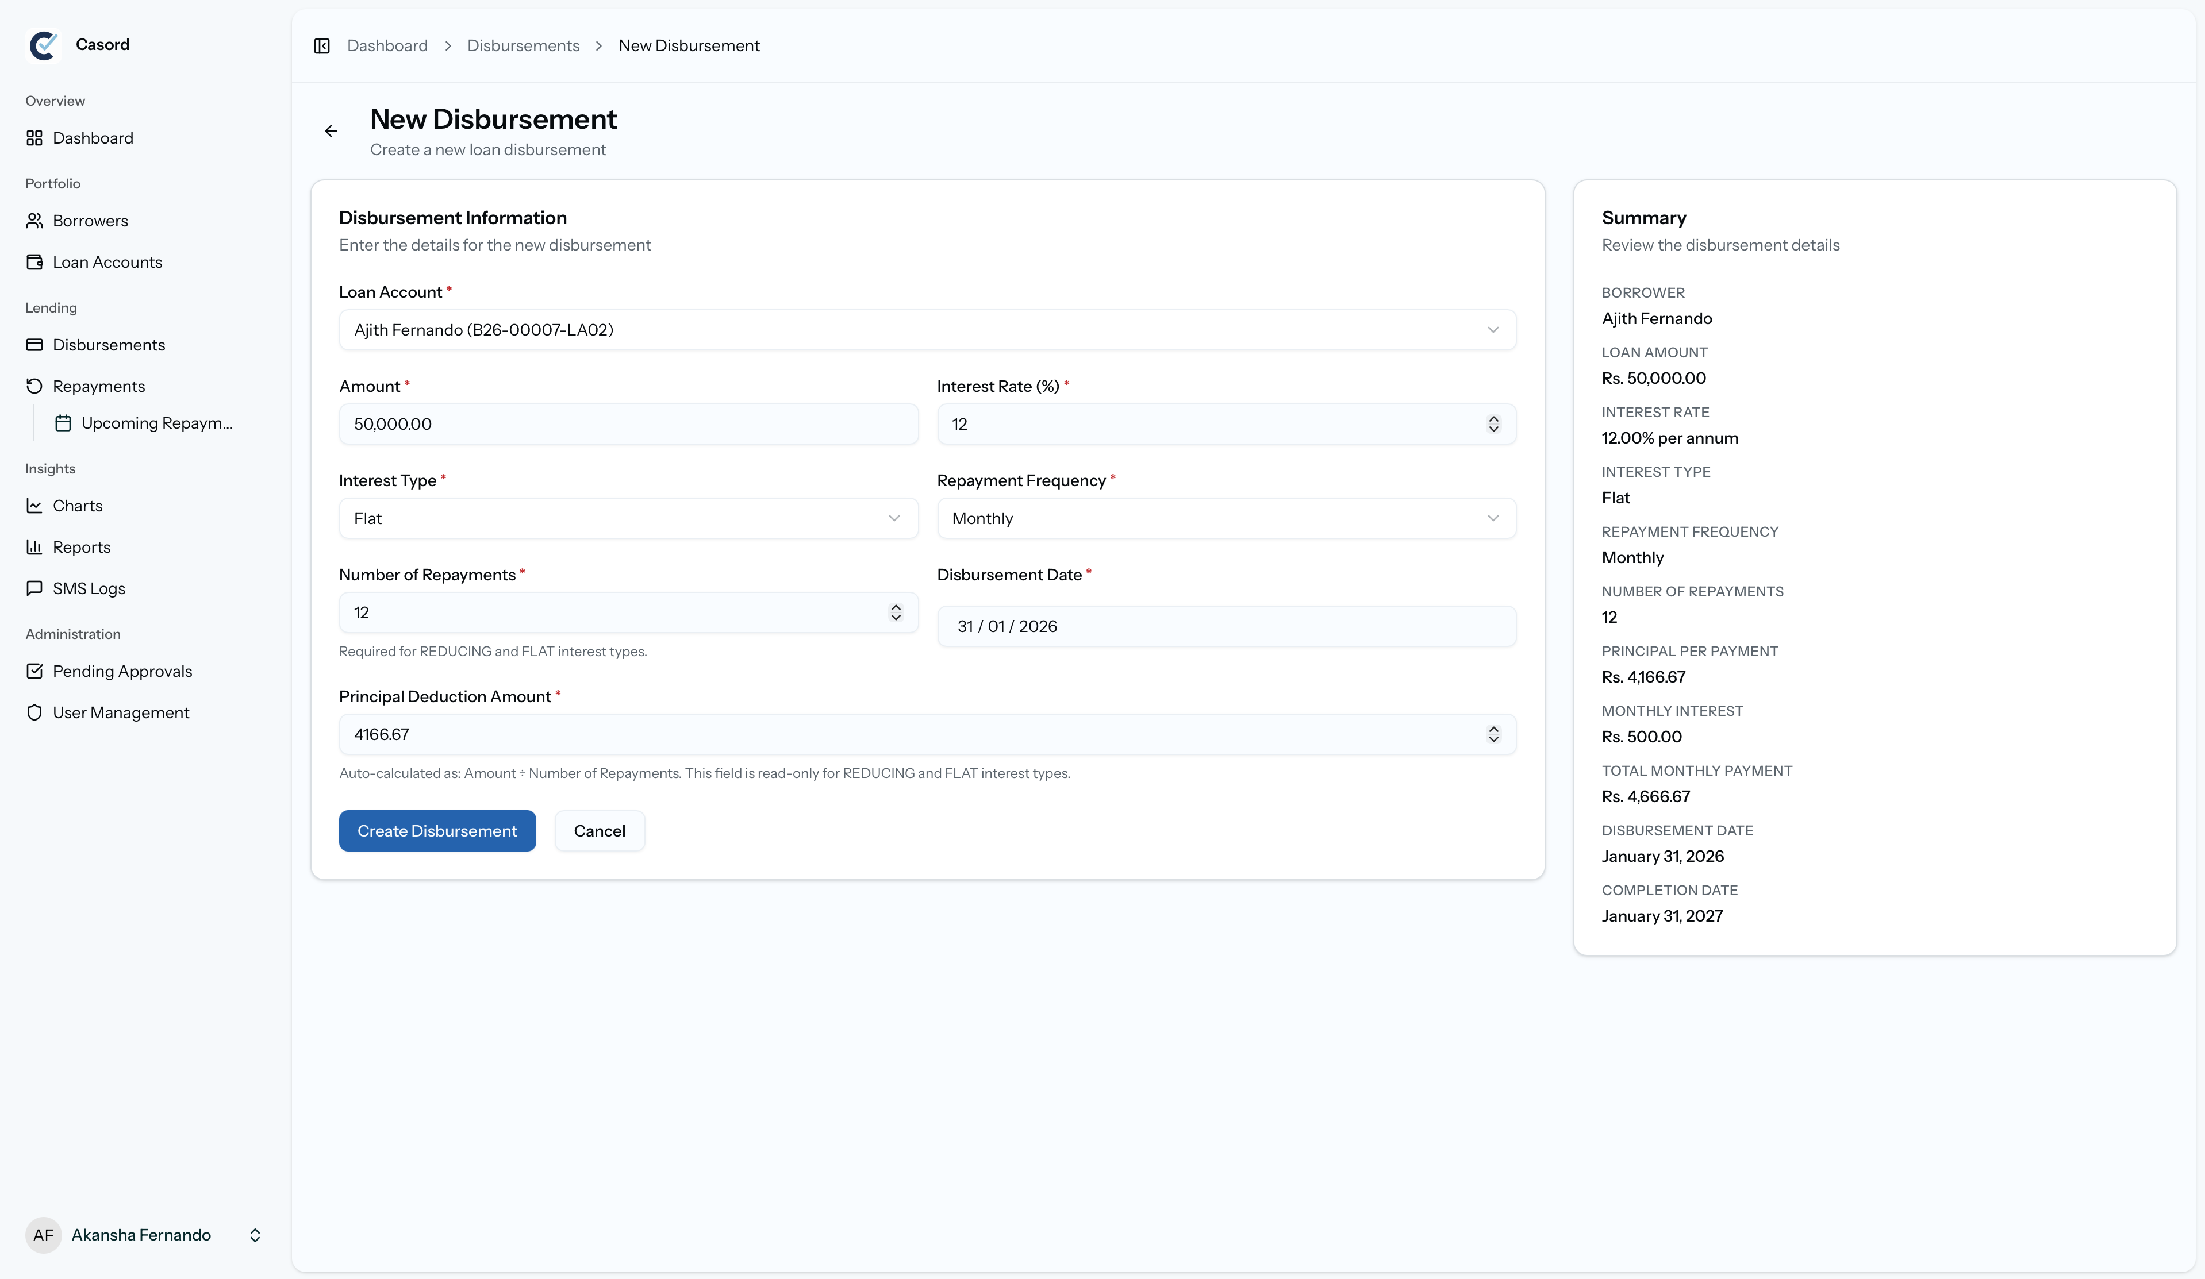
Task: Click the Interest Rate stepper arrows
Action: click(x=1493, y=424)
